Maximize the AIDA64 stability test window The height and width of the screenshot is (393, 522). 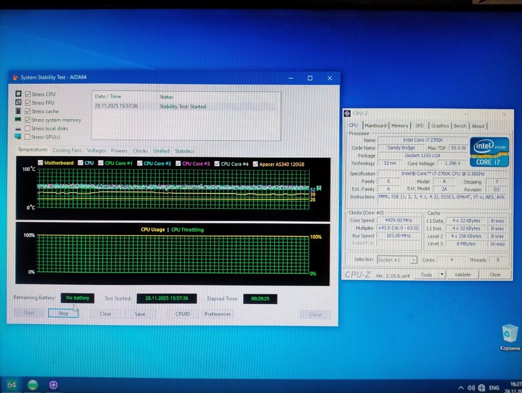[310, 78]
